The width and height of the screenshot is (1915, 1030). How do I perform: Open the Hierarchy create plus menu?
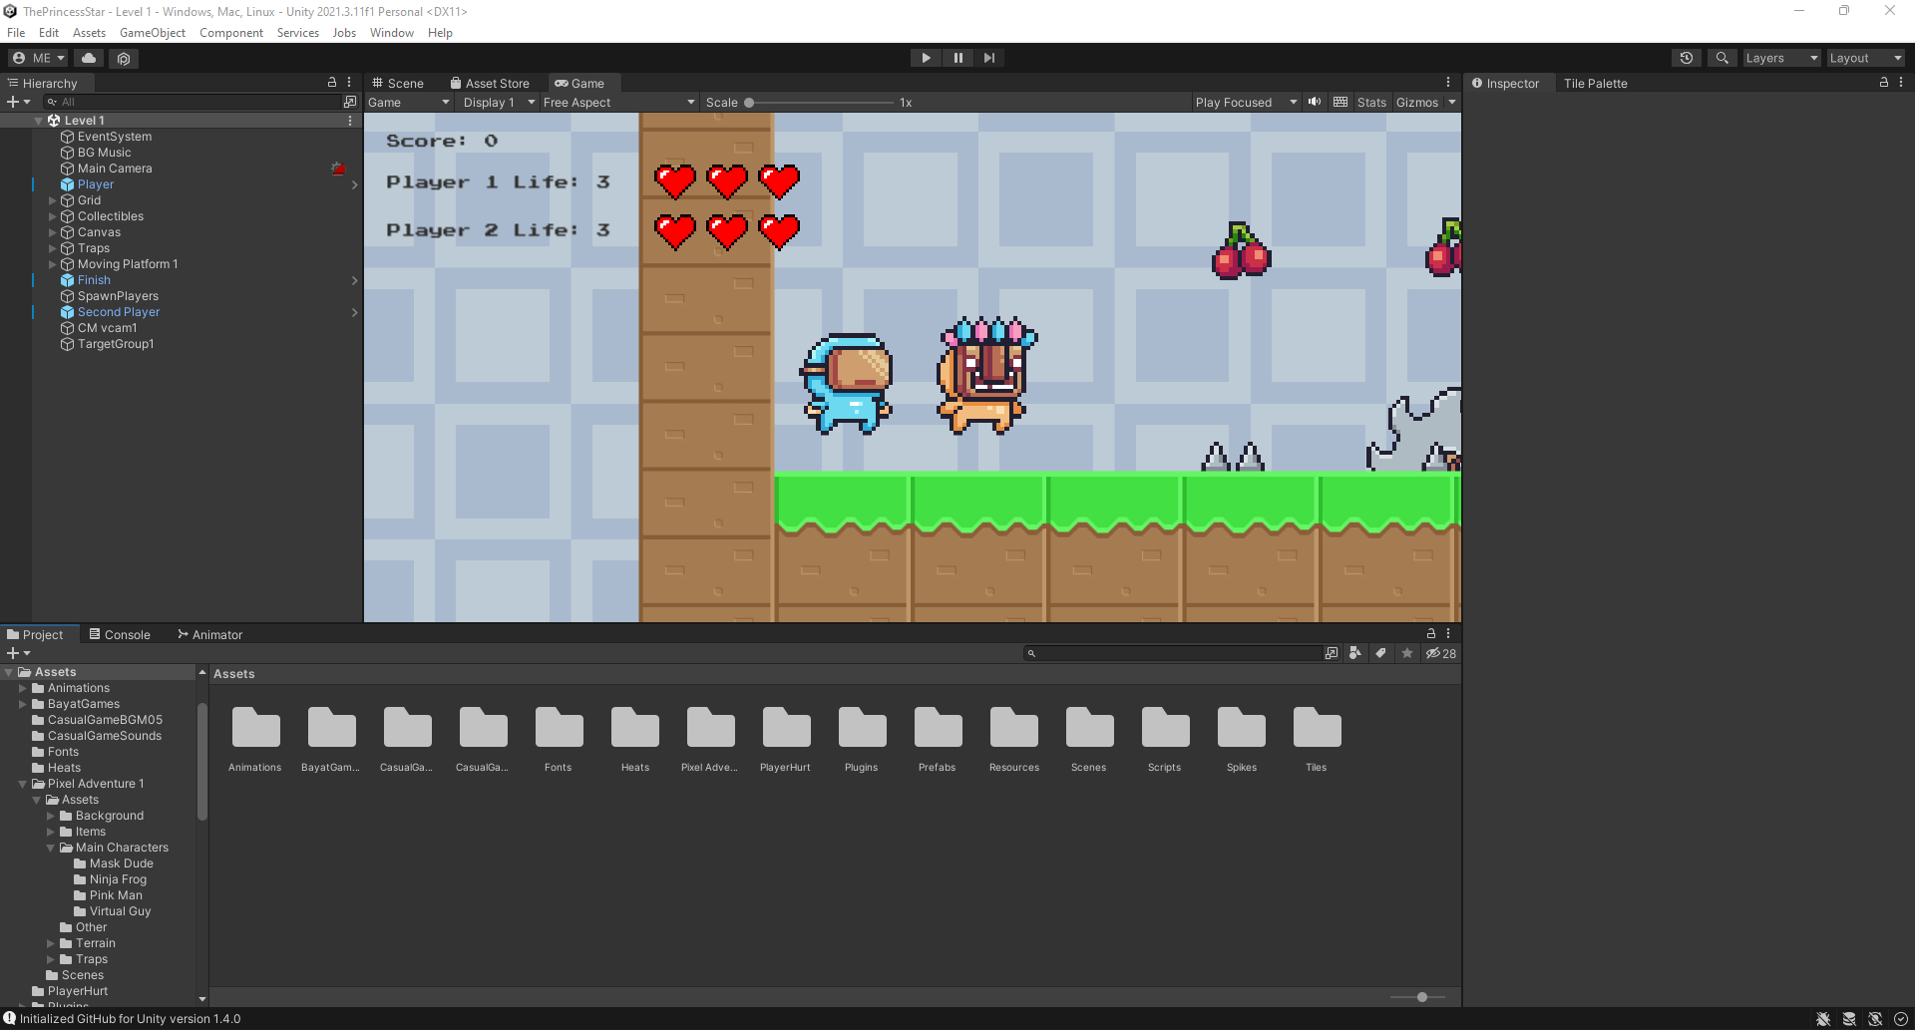(x=18, y=102)
